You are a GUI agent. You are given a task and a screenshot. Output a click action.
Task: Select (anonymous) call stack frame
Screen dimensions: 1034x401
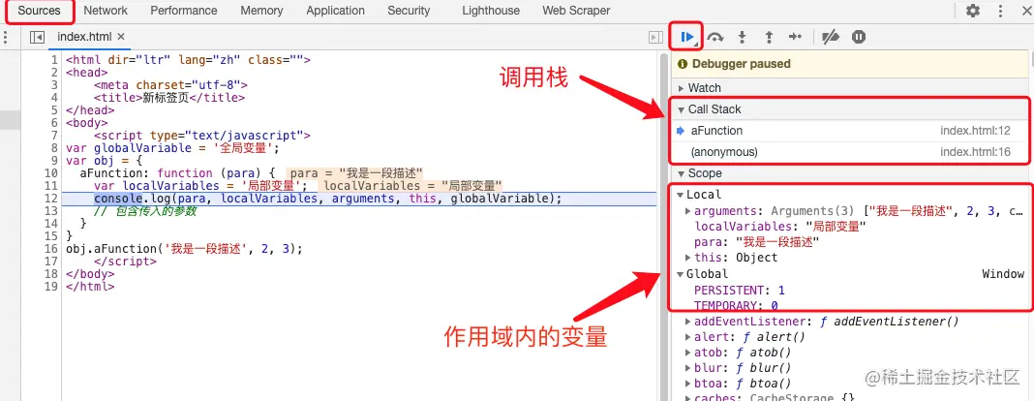(x=851, y=152)
